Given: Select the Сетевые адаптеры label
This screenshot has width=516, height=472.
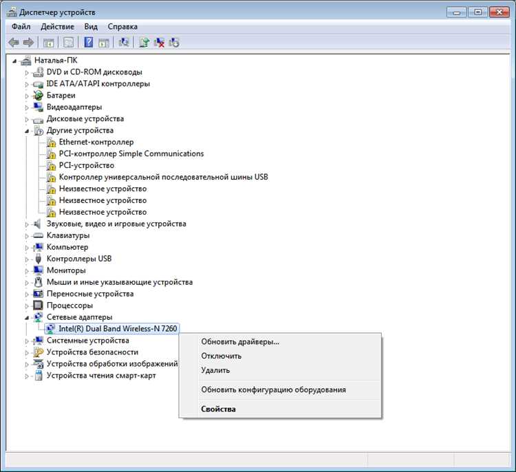Looking at the screenshot, I should tap(79, 317).
